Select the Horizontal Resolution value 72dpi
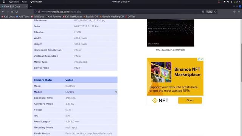Screen dimensions: 242x136 pyautogui.click(x=77, y=50)
